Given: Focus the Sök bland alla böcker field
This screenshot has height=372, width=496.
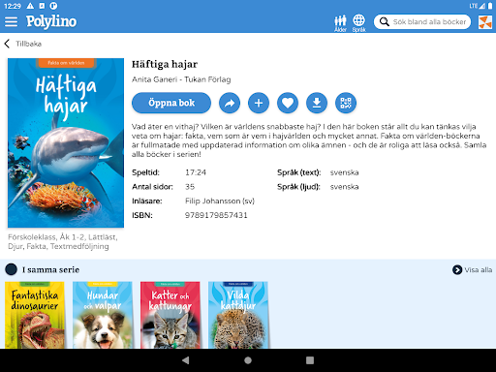Looking at the screenshot, I should click(x=422, y=21).
